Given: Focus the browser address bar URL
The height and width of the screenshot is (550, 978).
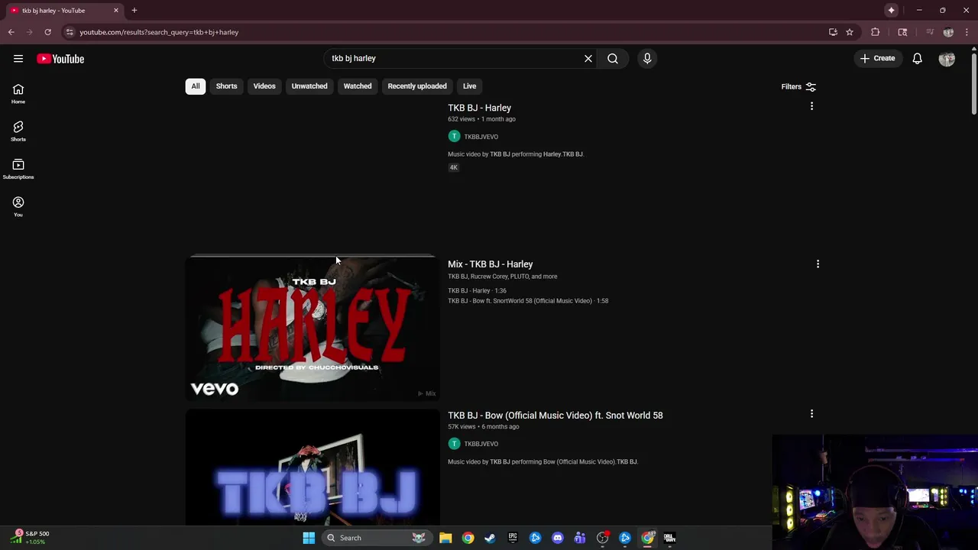Looking at the screenshot, I should pos(159,32).
